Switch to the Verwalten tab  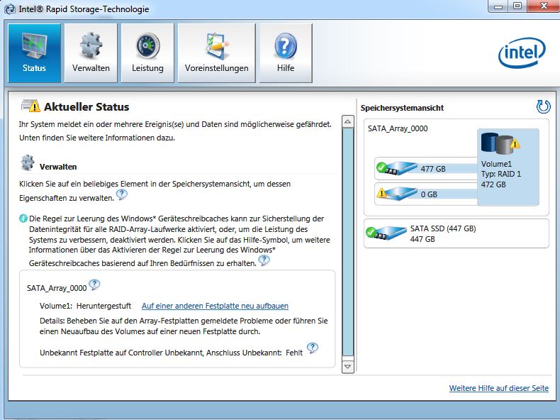click(x=91, y=53)
